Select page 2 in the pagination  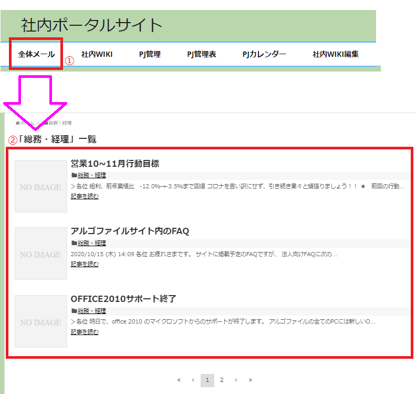coord(222,380)
